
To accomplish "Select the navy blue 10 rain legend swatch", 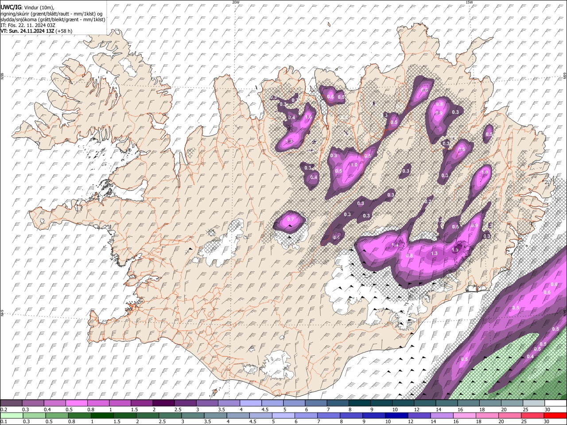I will [396, 415].
